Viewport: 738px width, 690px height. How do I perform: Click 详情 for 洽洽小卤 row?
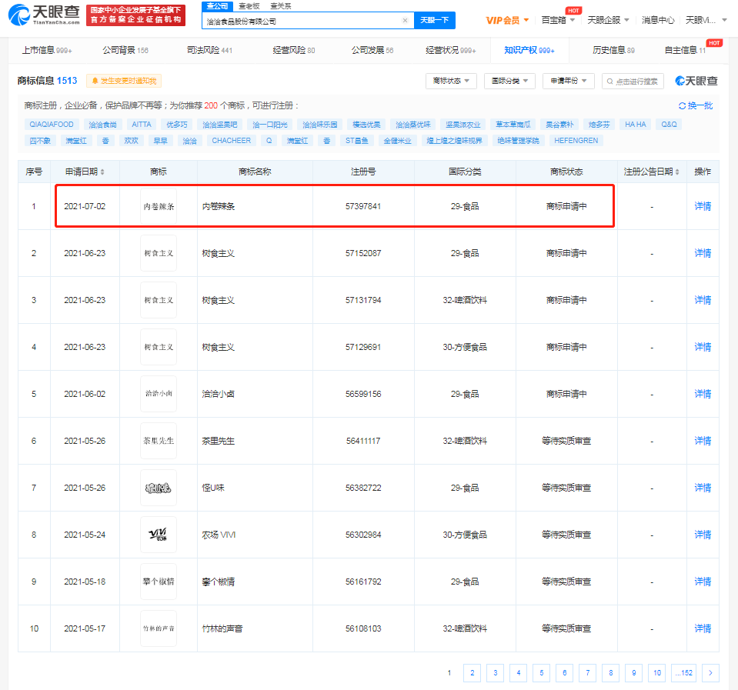pos(703,394)
